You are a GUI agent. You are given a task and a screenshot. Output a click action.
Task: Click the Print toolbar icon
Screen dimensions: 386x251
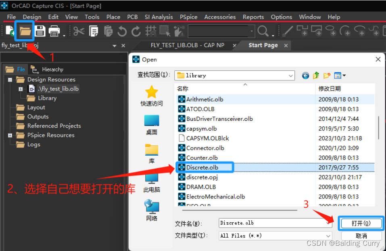(x=54, y=31)
